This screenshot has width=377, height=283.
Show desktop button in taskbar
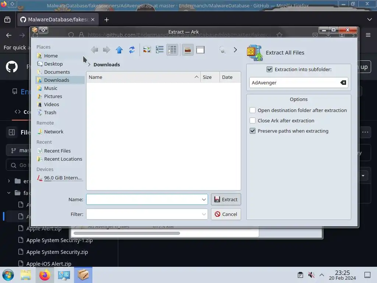(367, 275)
